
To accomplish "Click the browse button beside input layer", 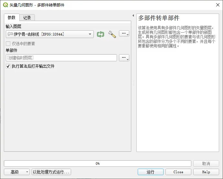I will point(124,34).
